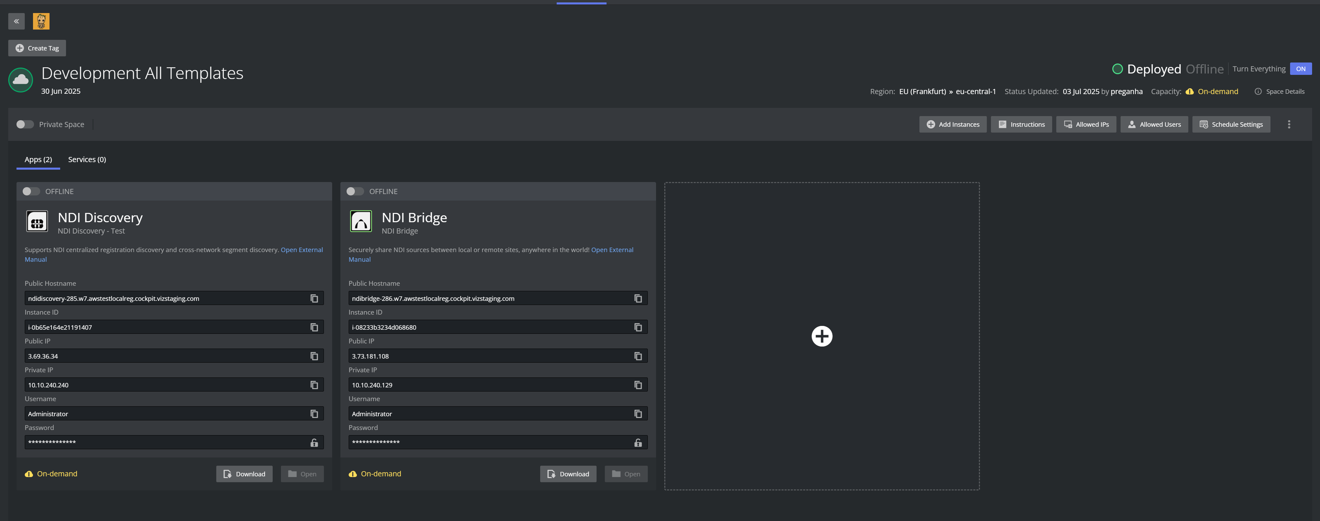Image resolution: width=1320 pixels, height=521 pixels.
Task: Collapse sidebar with double-chevron icon
Action: [17, 21]
